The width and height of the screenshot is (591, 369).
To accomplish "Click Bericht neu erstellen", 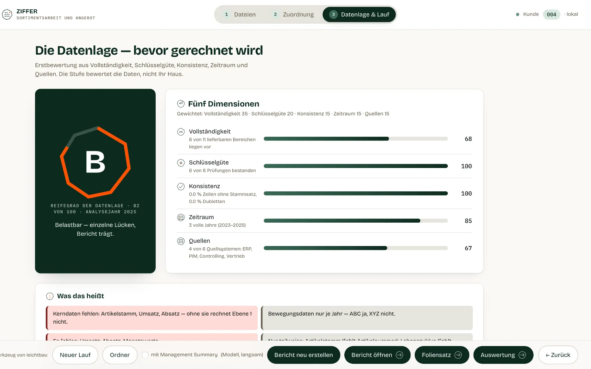I will tap(304, 355).
